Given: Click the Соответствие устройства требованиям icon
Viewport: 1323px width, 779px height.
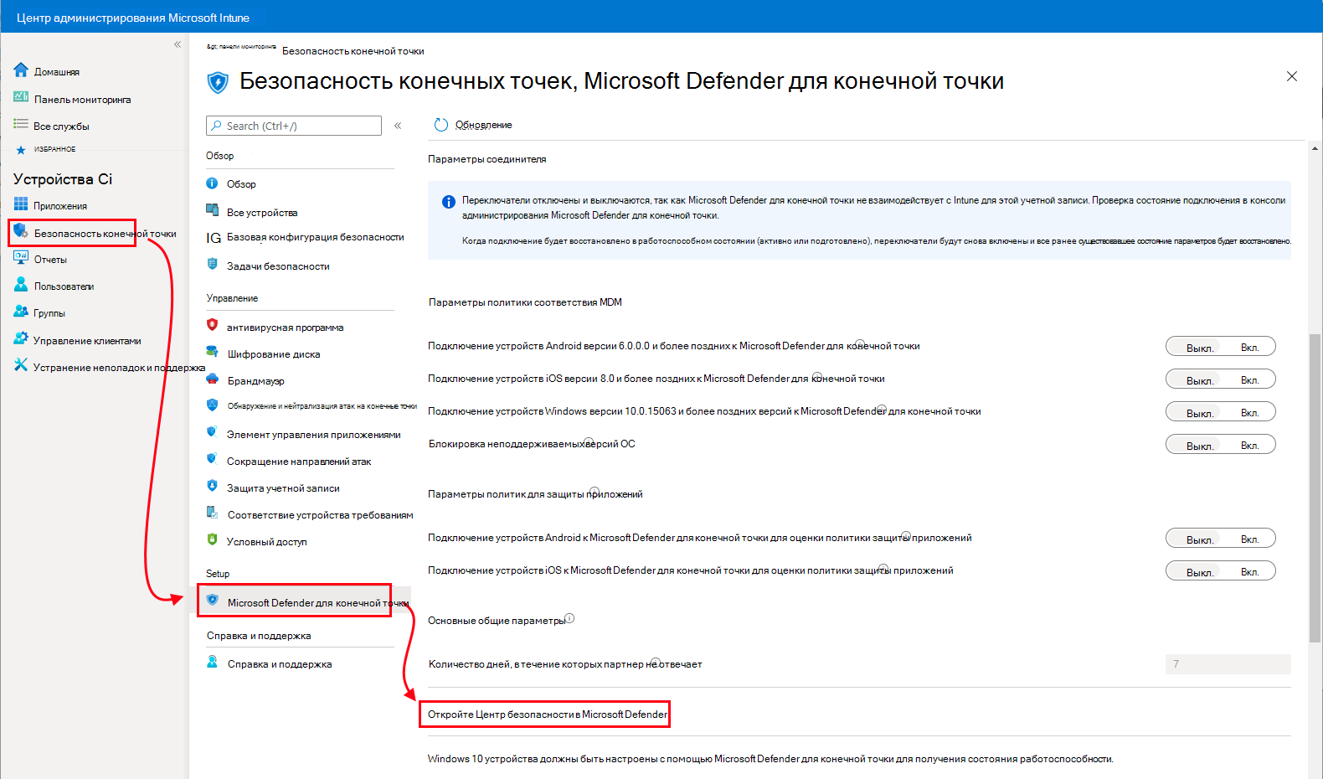Looking at the screenshot, I should point(212,513).
